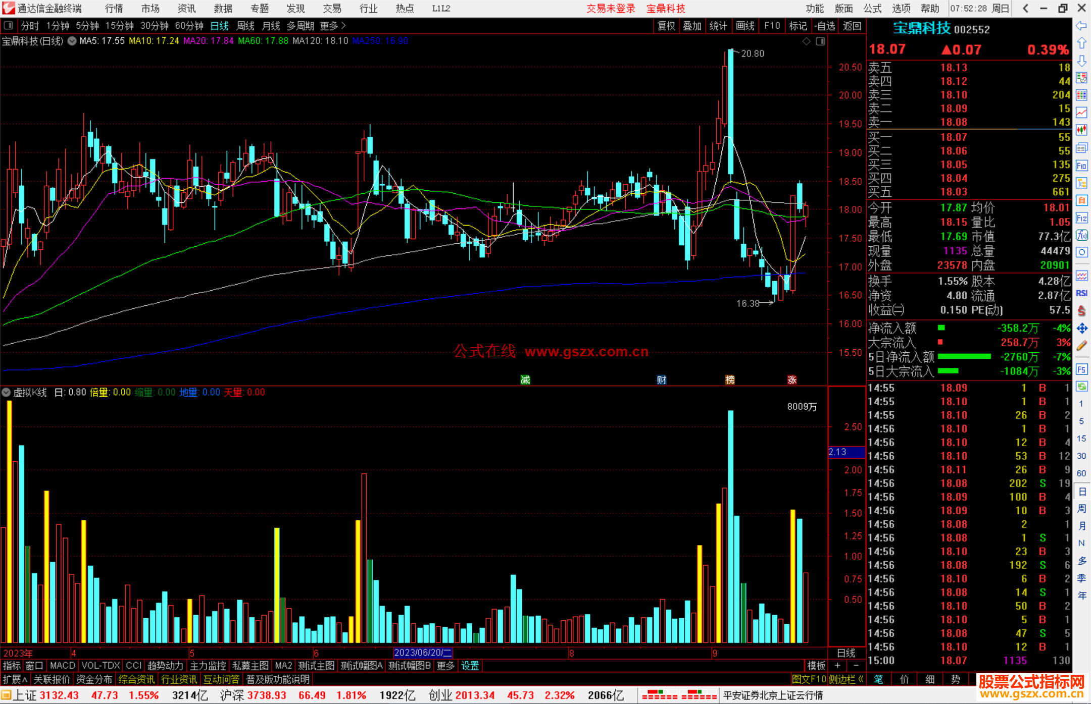
Task: Click the blue four-way move arrows icon
Action: click(1081, 329)
